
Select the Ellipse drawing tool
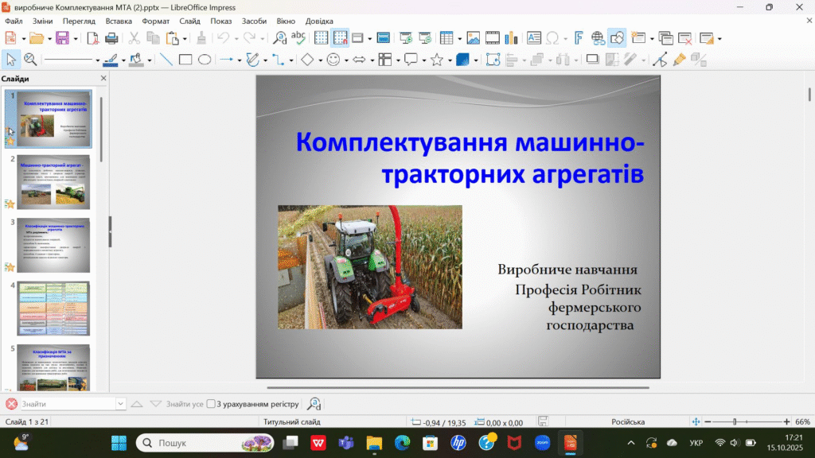pos(205,59)
